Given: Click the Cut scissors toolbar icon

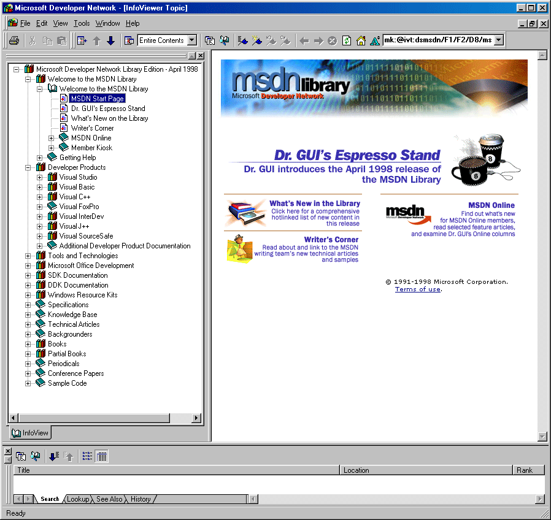Looking at the screenshot, I should [x=33, y=40].
